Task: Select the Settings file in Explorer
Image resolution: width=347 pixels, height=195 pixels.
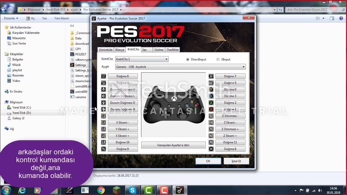Action: (80, 65)
